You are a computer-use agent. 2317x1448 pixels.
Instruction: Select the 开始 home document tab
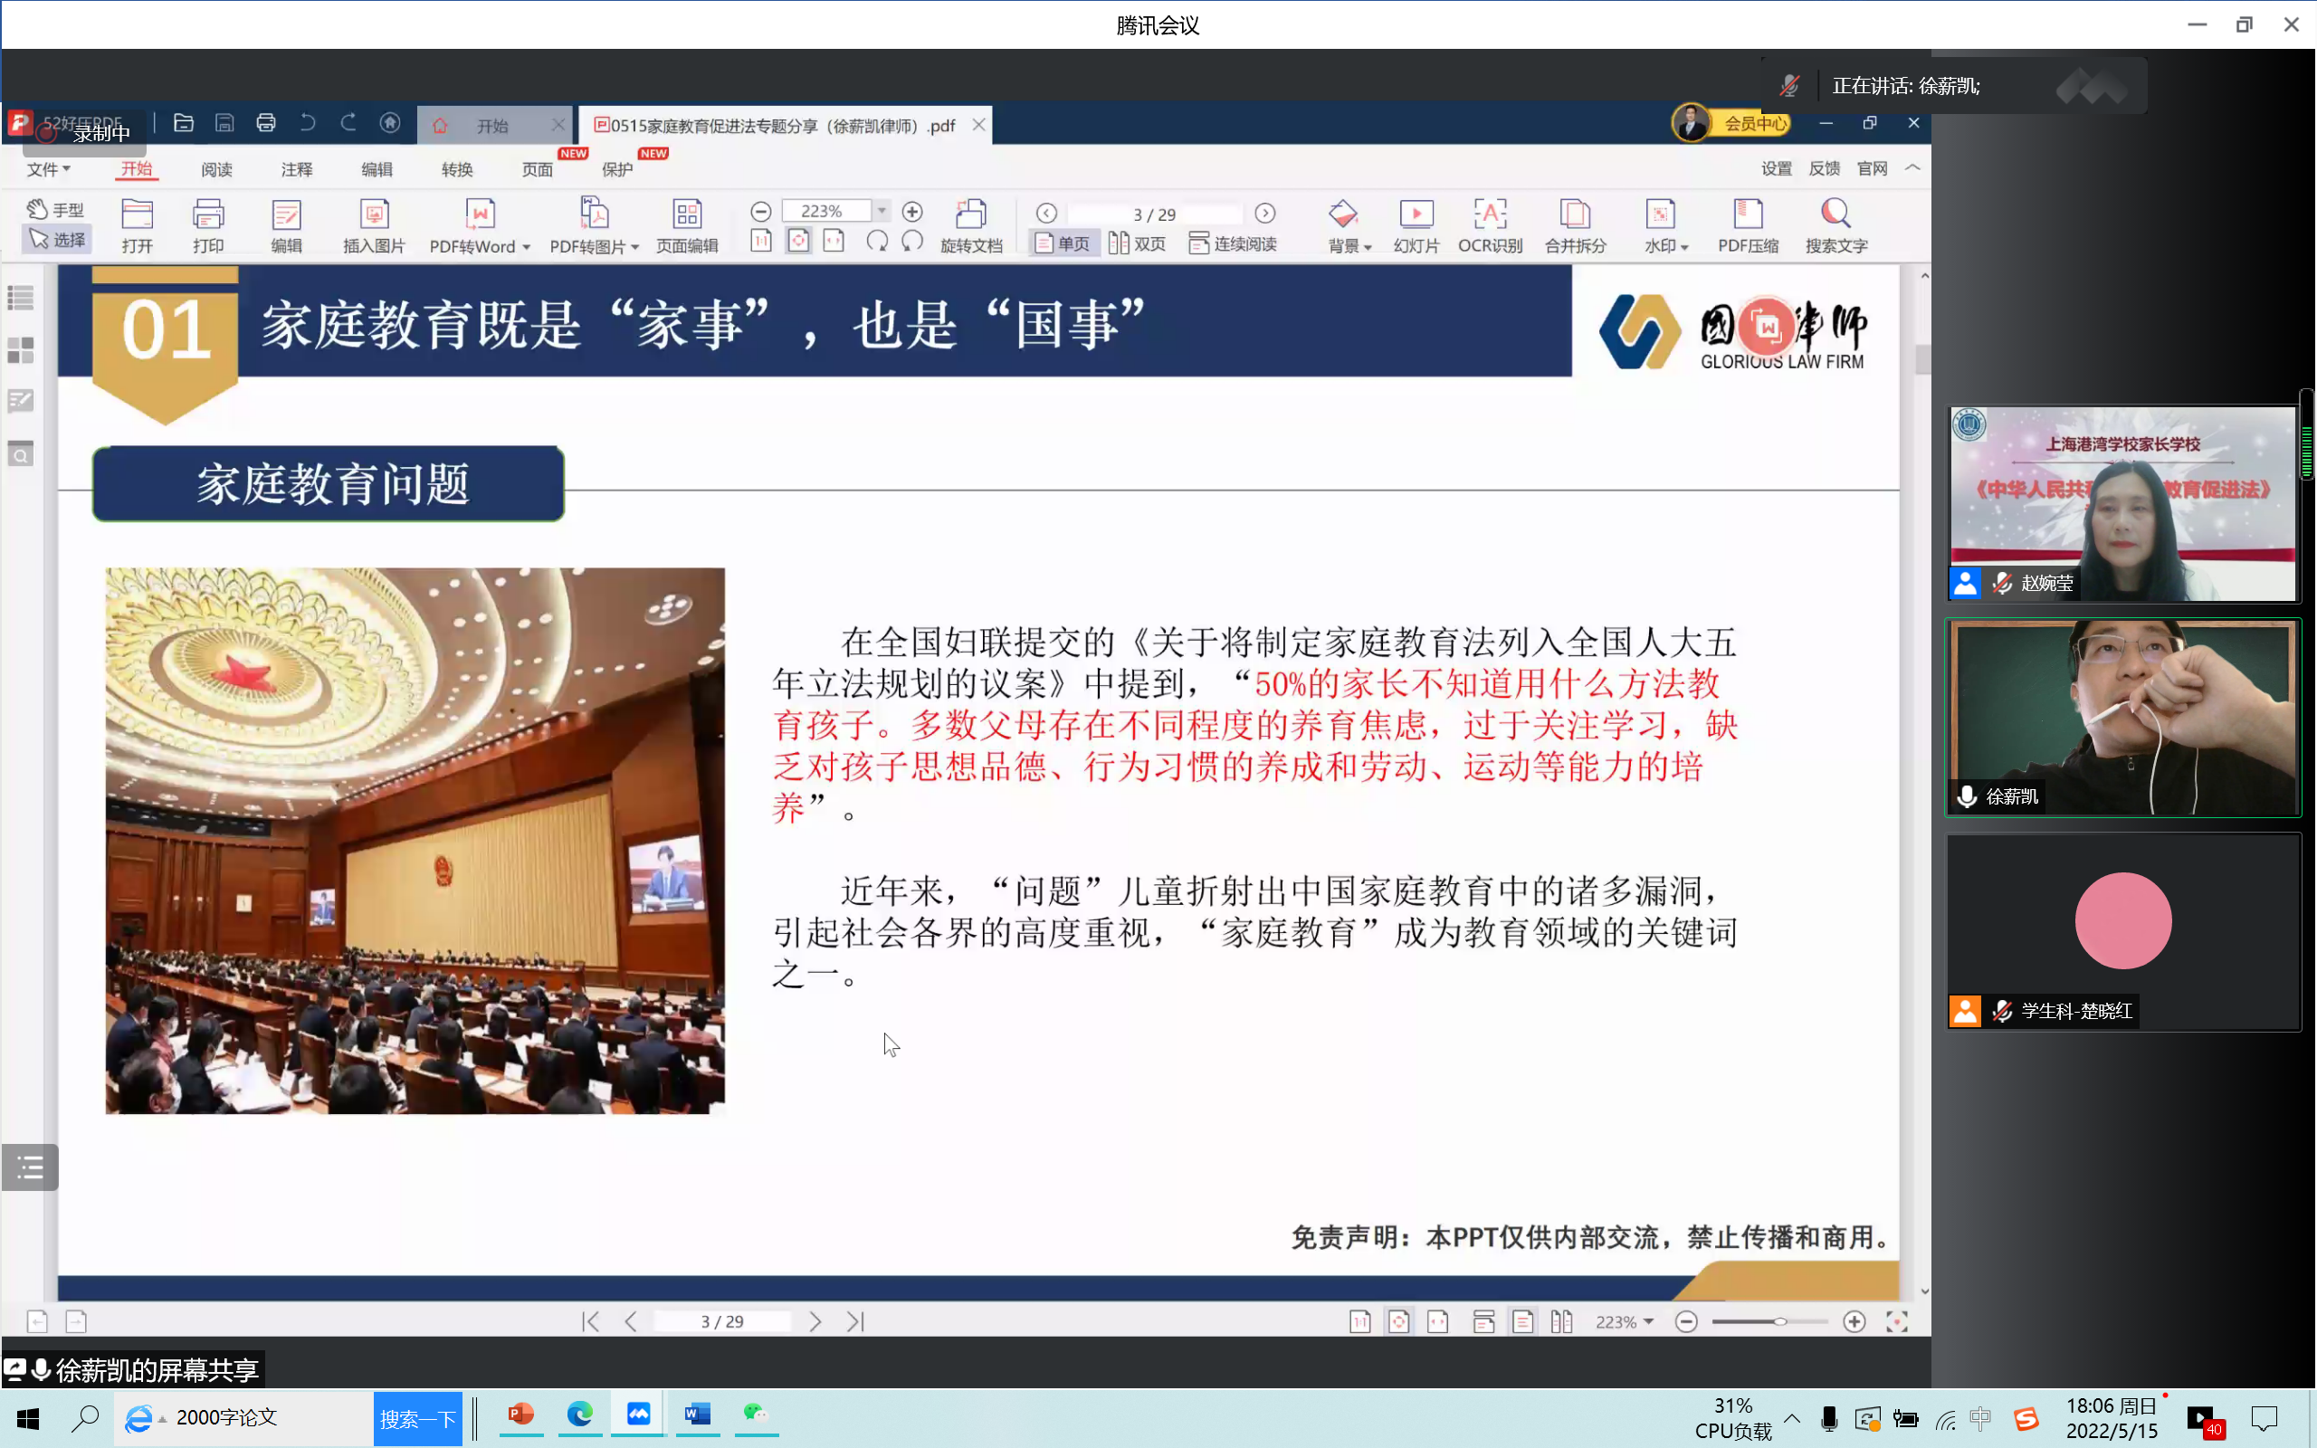pyautogui.click(x=492, y=126)
